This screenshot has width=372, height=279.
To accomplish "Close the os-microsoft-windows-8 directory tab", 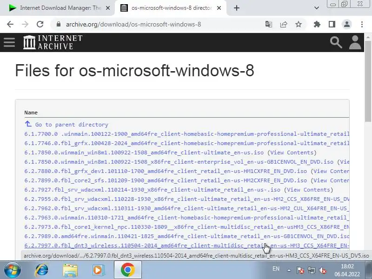I will 219,8.
